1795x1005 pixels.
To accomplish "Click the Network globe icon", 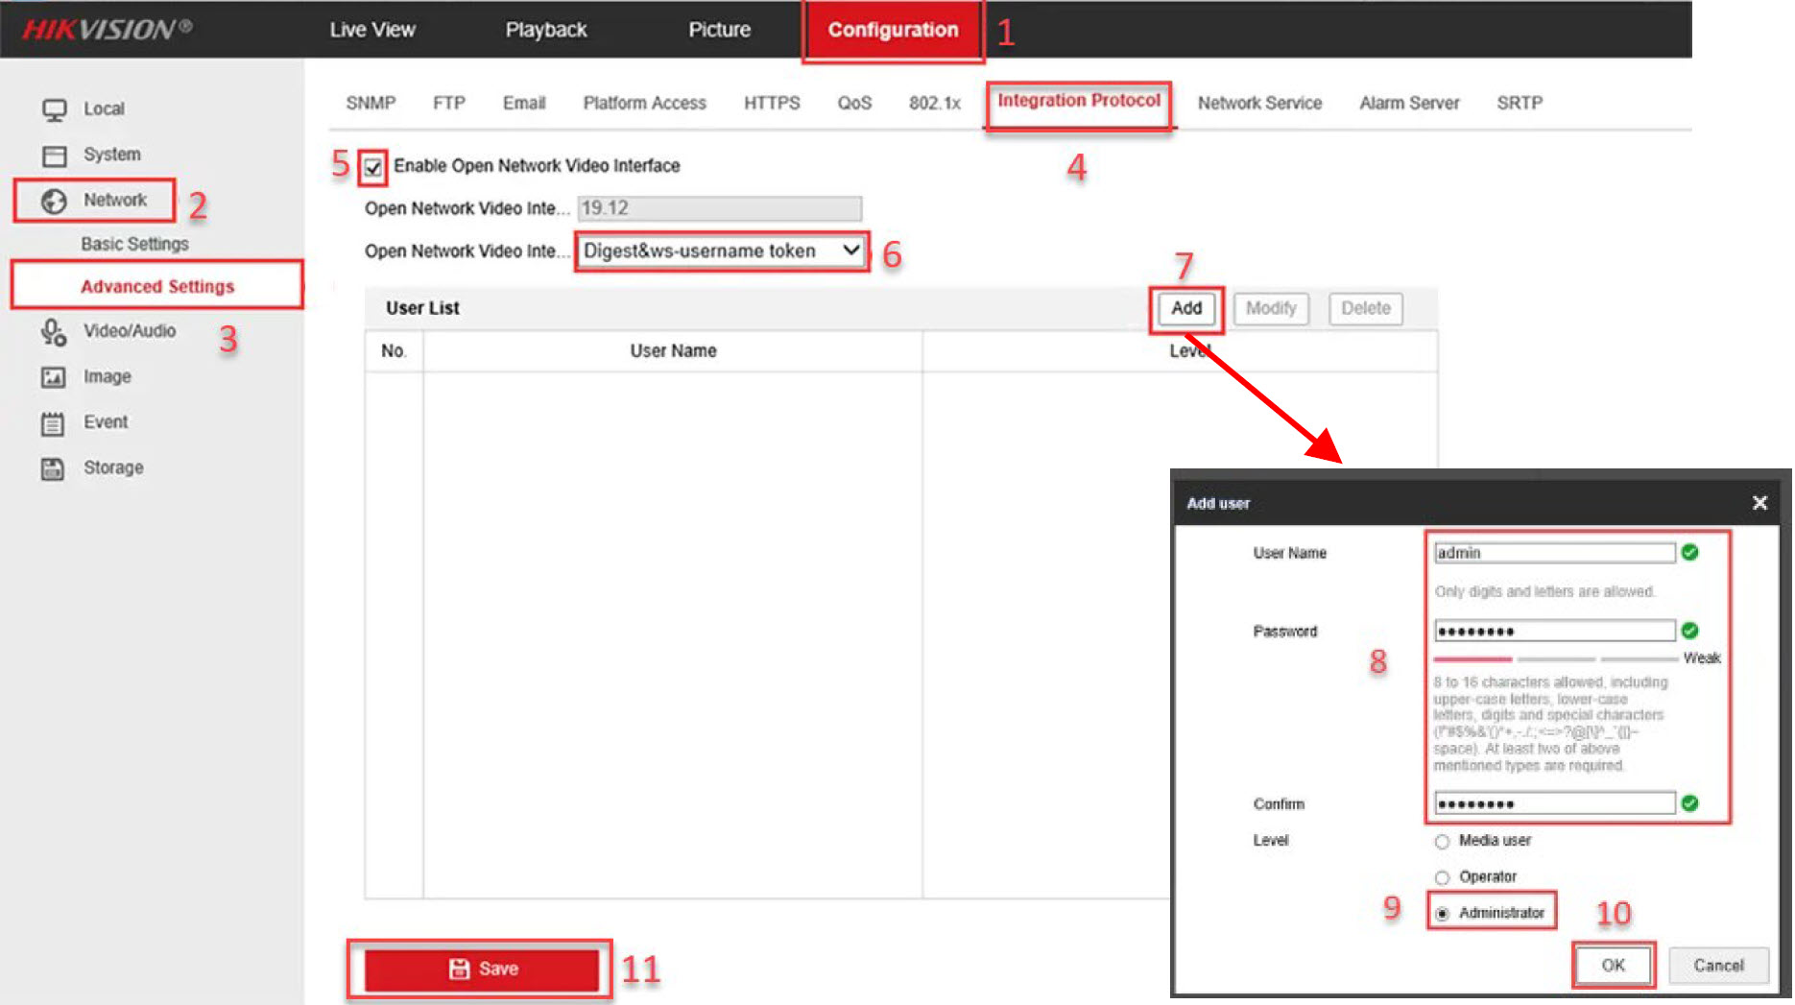I will pos(54,201).
